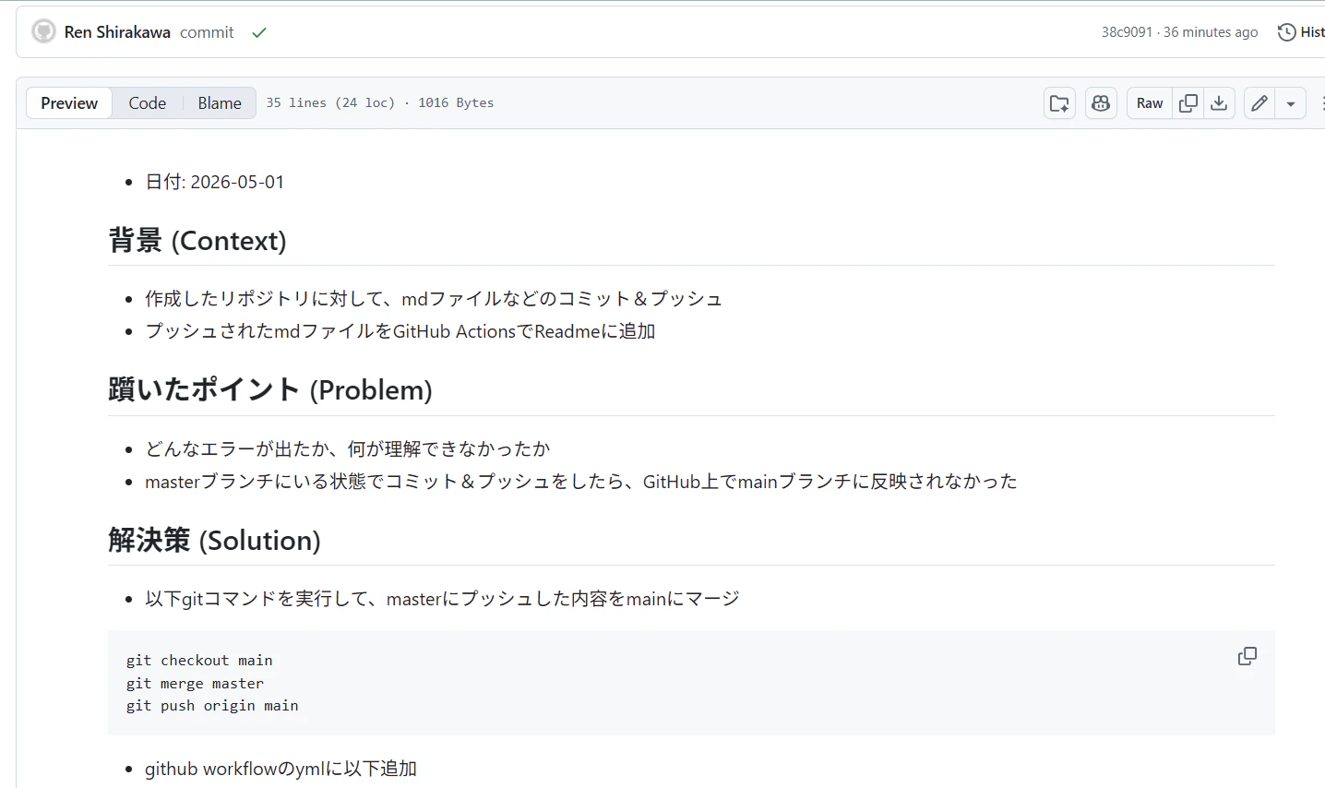Image resolution: width=1325 pixels, height=788 pixels.
Task: Click the 'git checkout main' code line
Action: (x=199, y=661)
